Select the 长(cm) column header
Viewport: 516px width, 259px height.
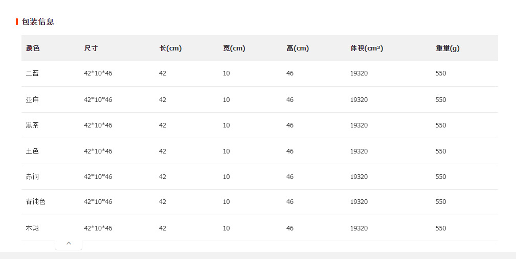[170, 48]
